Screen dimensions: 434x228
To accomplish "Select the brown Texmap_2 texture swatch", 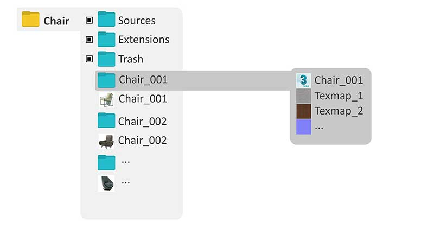I will click(x=304, y=111).
